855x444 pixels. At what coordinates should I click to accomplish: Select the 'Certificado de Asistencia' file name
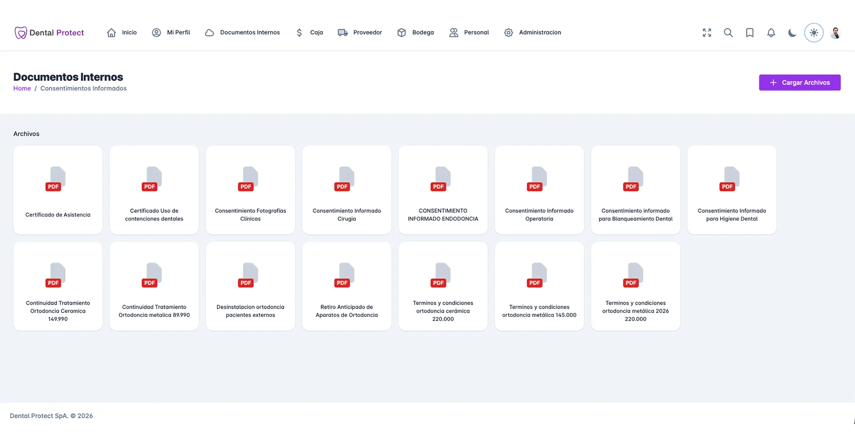pyautogui.click(x=58, y=215)
